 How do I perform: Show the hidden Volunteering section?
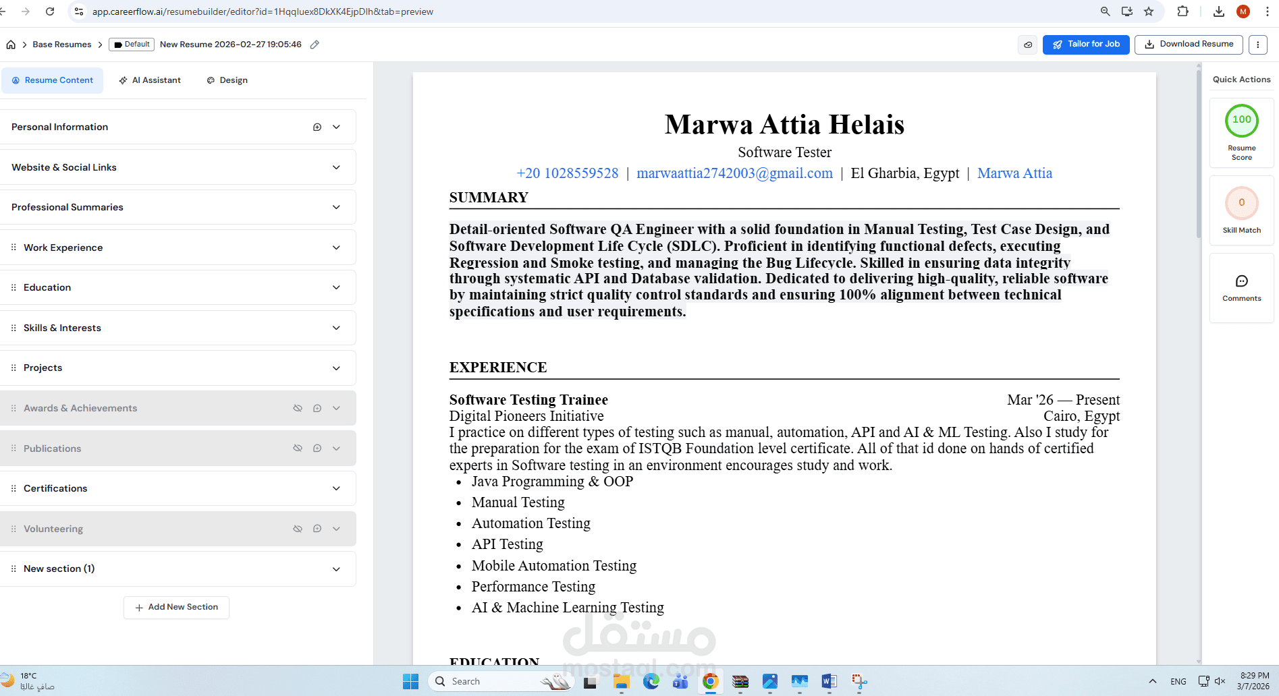298,529
